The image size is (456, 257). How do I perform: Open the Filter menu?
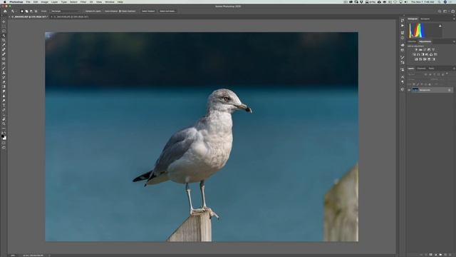(83, 1)
